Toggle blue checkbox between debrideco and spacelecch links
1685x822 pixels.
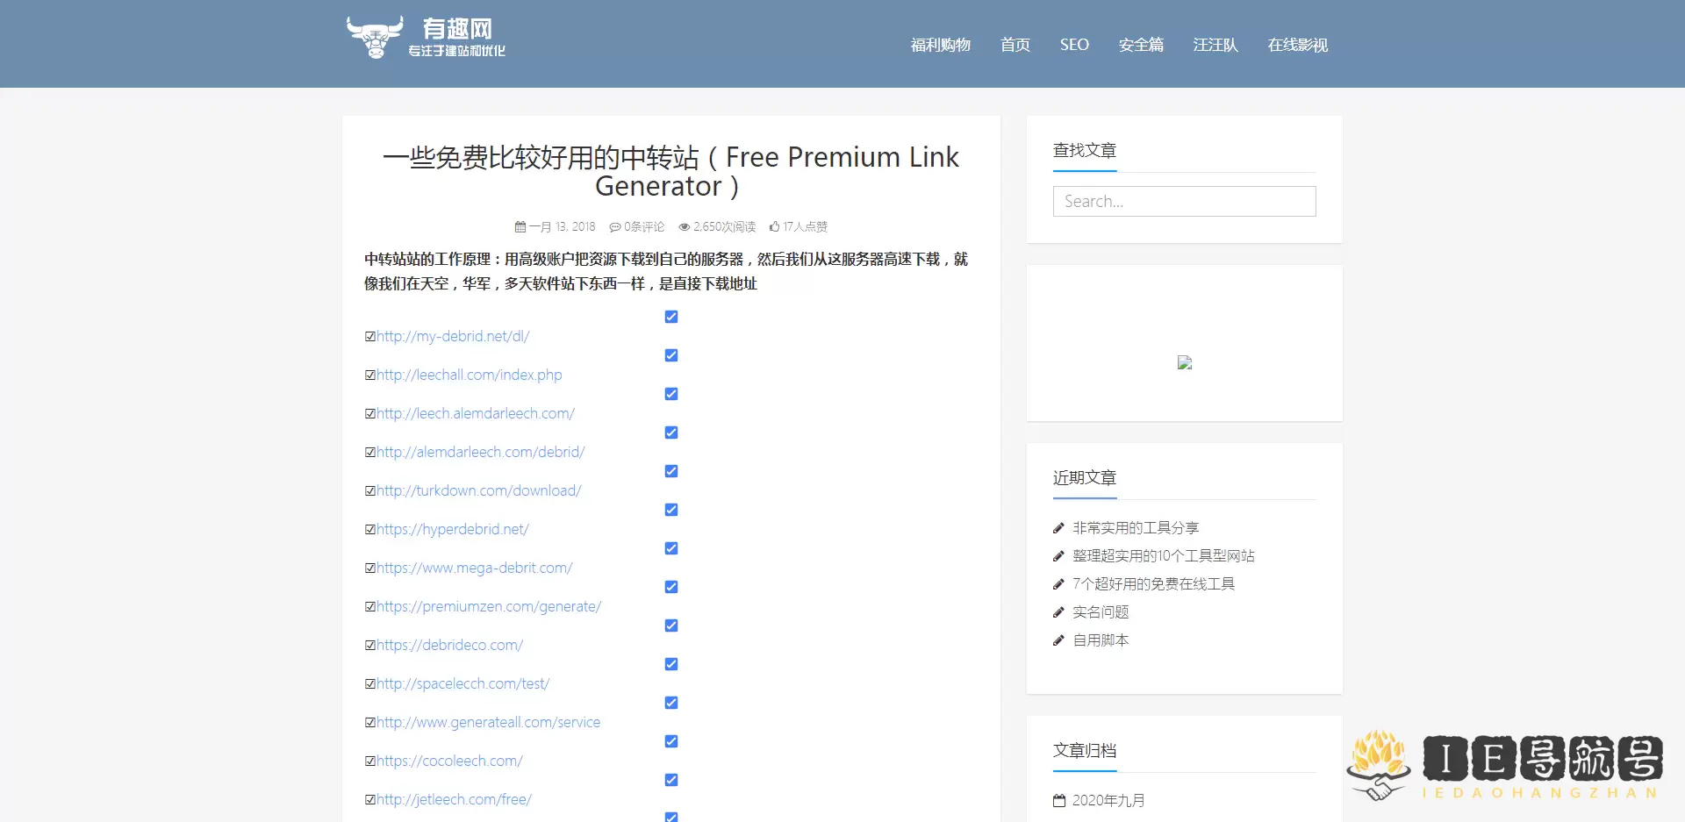click(671, 664)
